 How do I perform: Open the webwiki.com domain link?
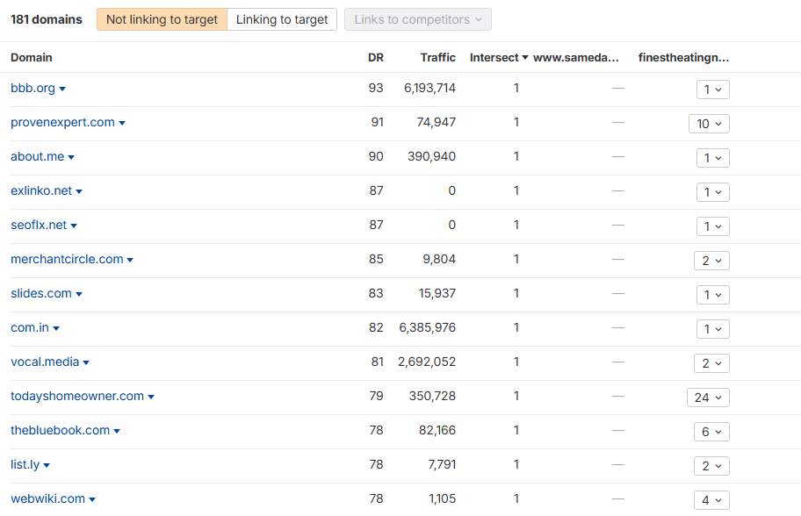(47, 498)
